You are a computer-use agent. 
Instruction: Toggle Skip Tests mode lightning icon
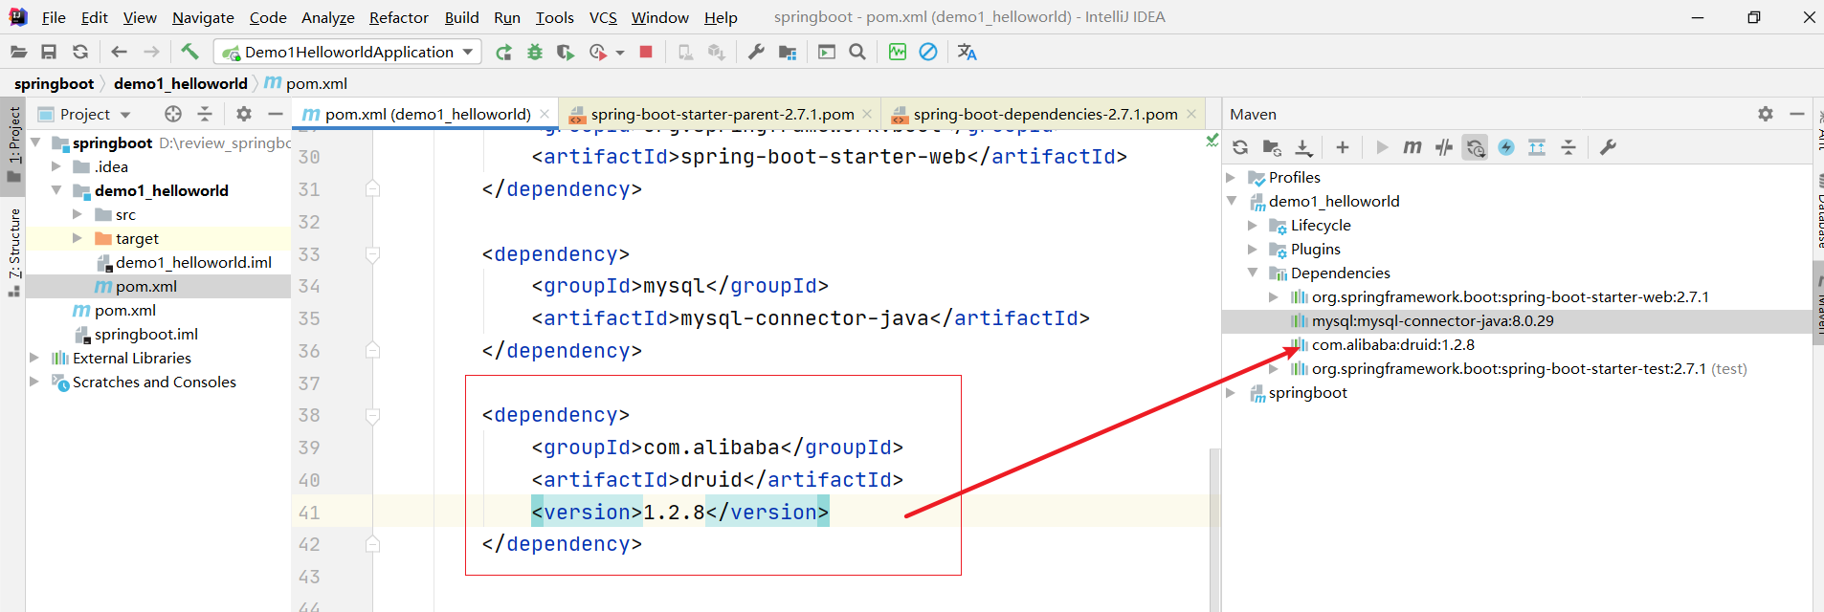click(x=1506, y=147)
